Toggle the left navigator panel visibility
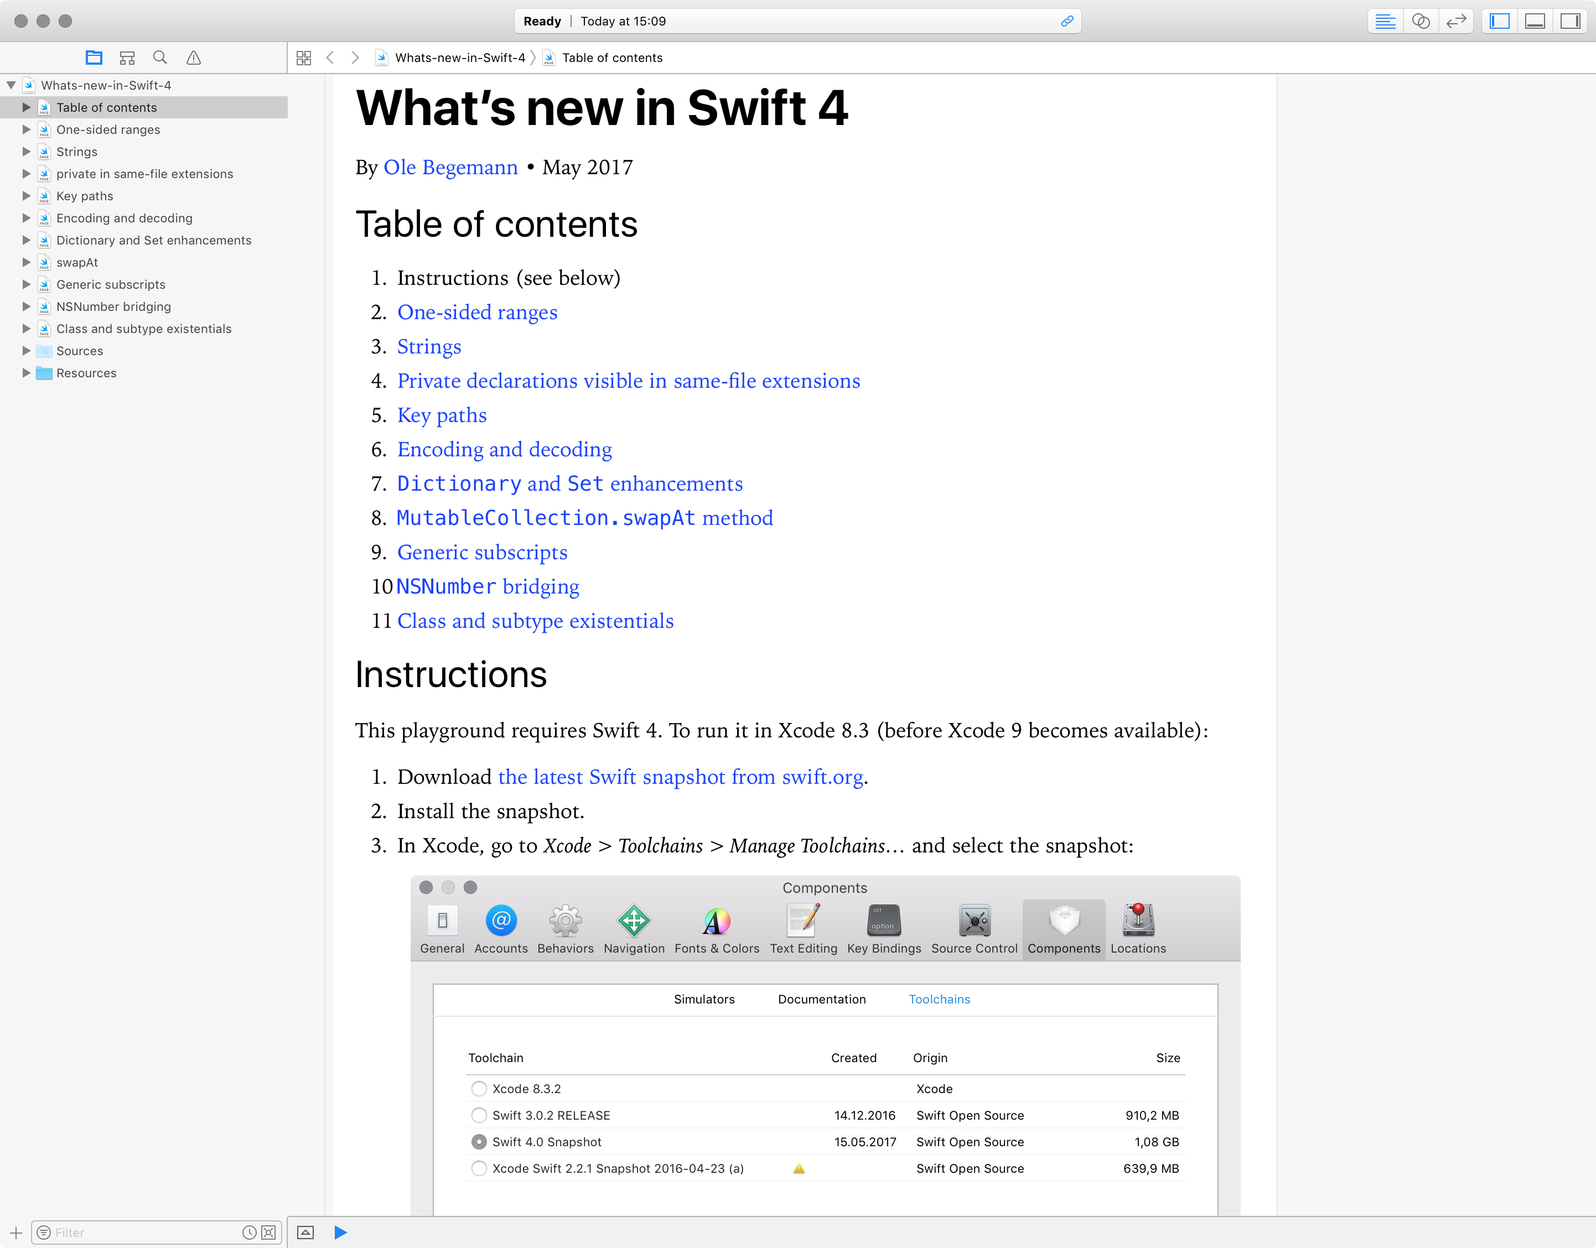The image size is (1596, 1248). pos(1499,20)
